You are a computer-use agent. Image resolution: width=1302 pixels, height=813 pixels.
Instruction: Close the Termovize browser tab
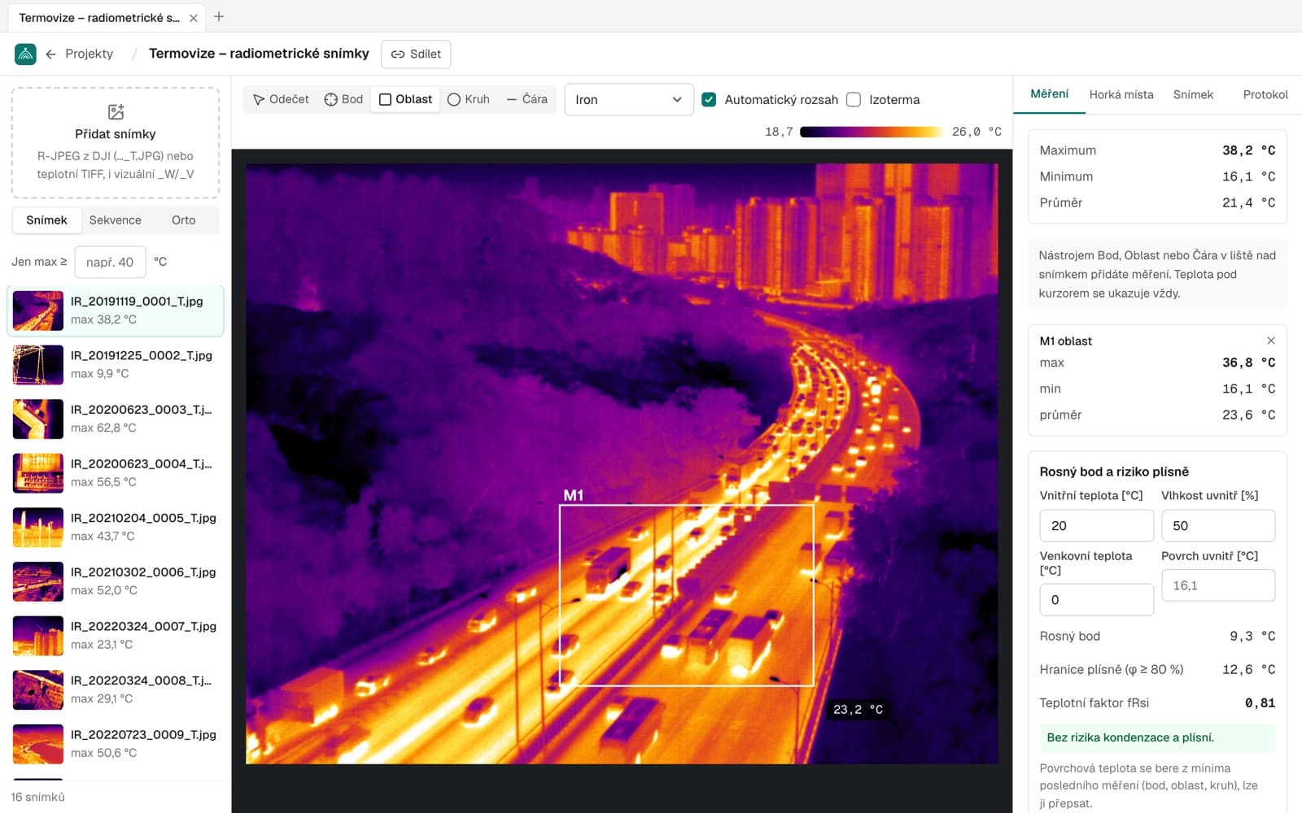[x=193, y=18]
